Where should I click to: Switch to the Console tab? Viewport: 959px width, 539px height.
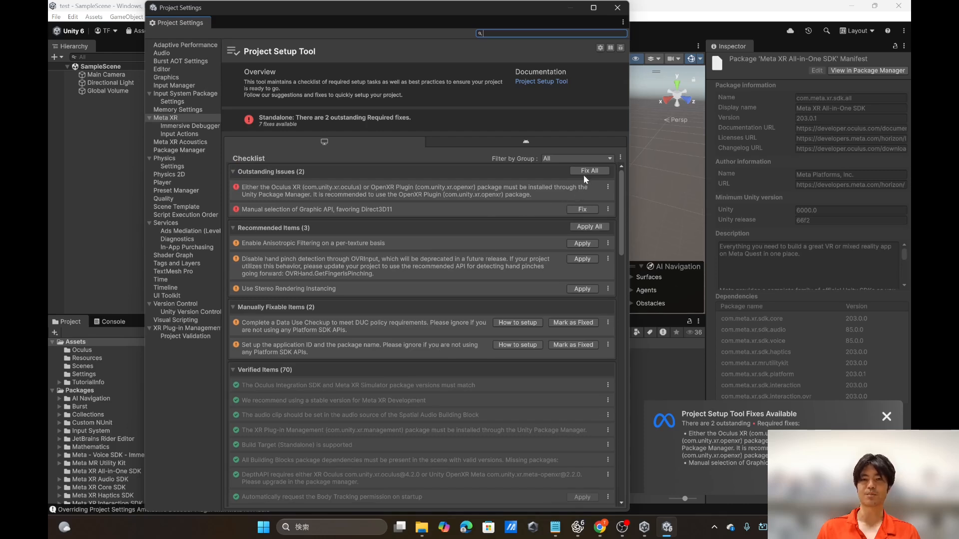click(x=109, y=321)
